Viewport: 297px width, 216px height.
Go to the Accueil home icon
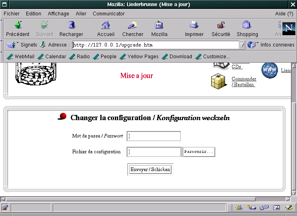(106, 25)
